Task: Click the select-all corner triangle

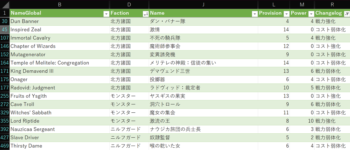Action: pos(5,4)
